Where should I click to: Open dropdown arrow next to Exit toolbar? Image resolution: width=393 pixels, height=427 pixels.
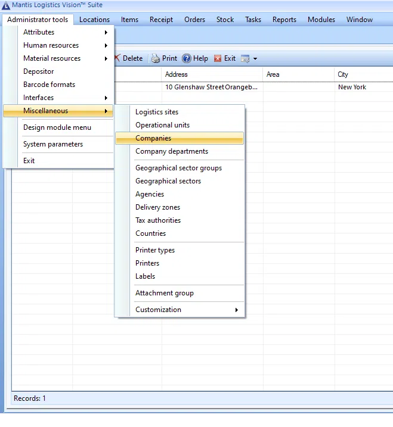click(x=255, y=58)
